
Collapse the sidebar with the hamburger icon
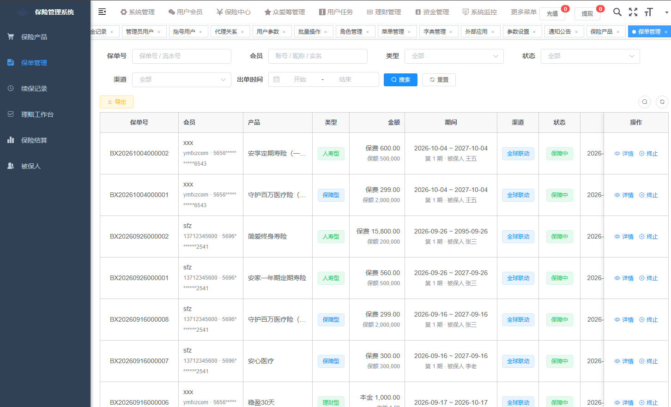(102, 12)
